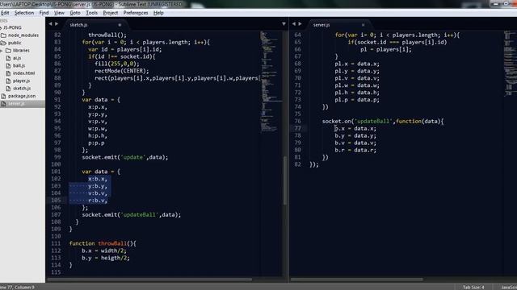Click 'Line 77, Column 9' status text
The image size is (517, 290).
[17, 287]
